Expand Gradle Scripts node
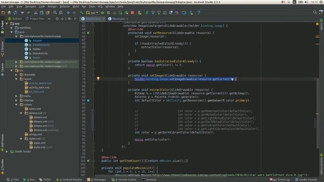324x182 pixels. (x=7, y=152)
